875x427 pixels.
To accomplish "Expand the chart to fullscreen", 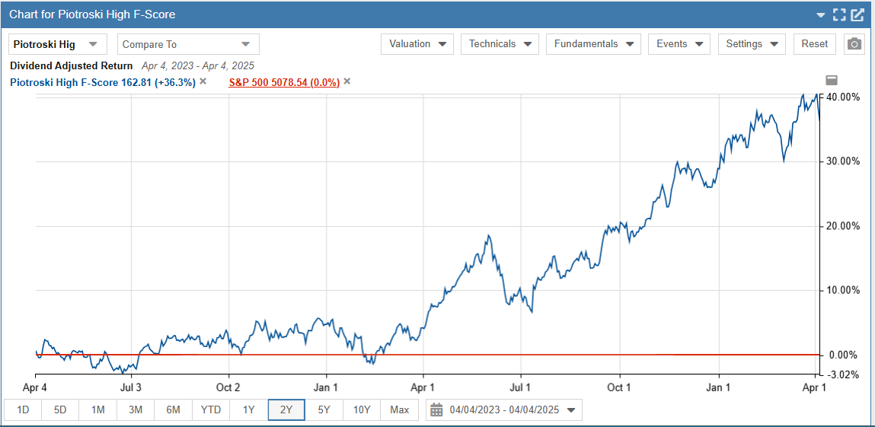I will [839, 14].
